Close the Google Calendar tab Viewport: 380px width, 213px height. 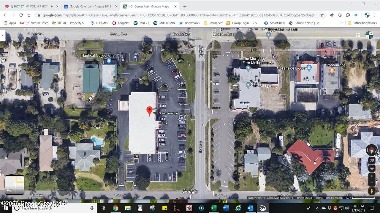(x=116, y=6)
